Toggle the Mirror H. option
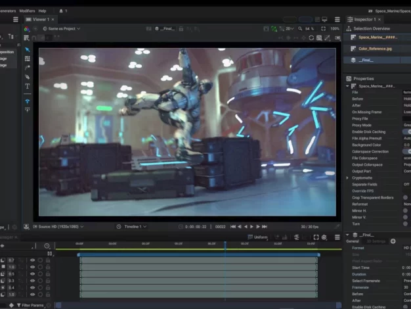 coord(405,210)
